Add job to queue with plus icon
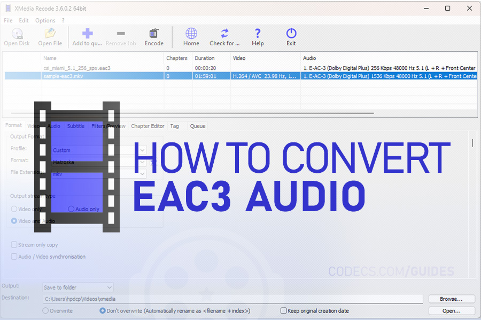Viewport: 481px width, 320px height. pyautogui.click(x=88, y=33)
